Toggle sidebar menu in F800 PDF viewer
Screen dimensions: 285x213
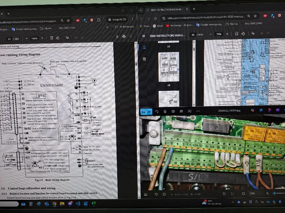(143, 36)
